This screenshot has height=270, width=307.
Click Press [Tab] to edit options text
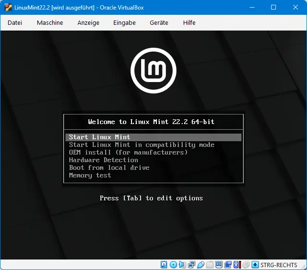(151, 198)
